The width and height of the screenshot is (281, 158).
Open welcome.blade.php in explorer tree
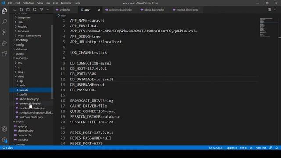pyautogui.click(x=31, y=117)
